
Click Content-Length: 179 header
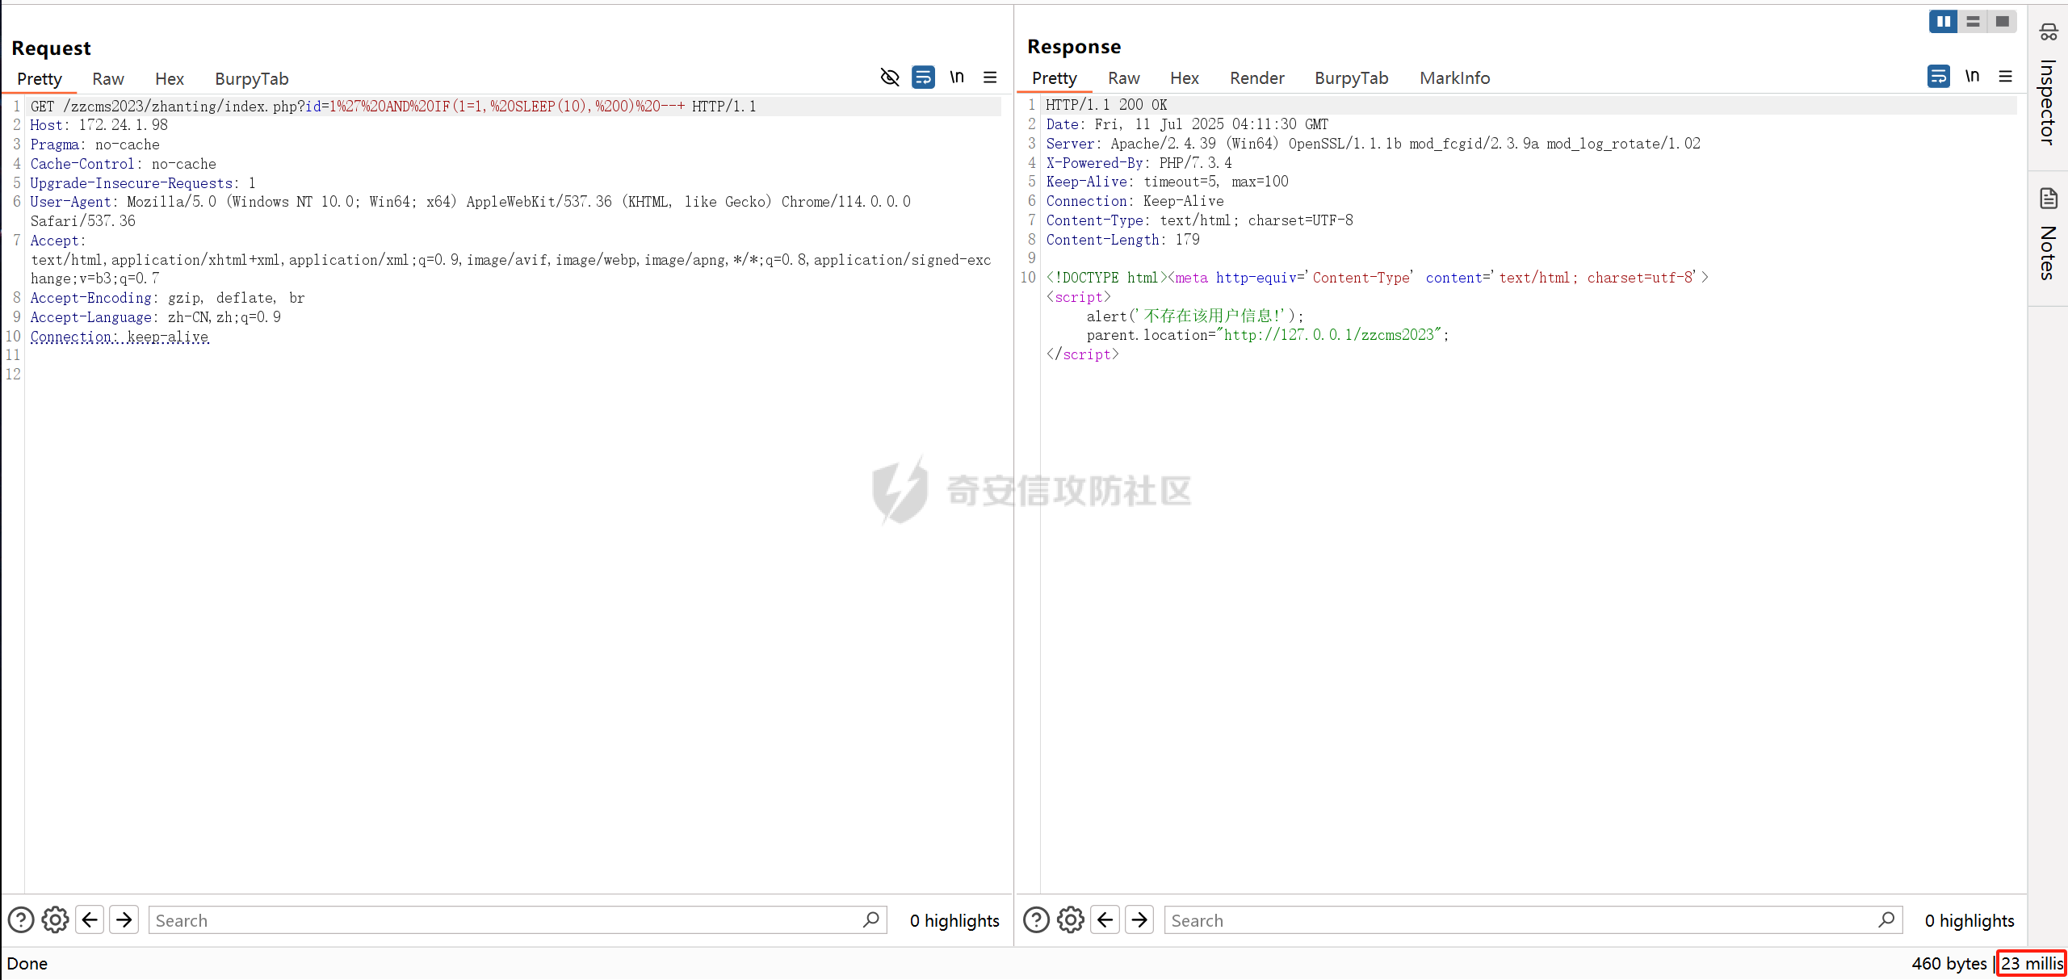click(x=1123, y=240)
